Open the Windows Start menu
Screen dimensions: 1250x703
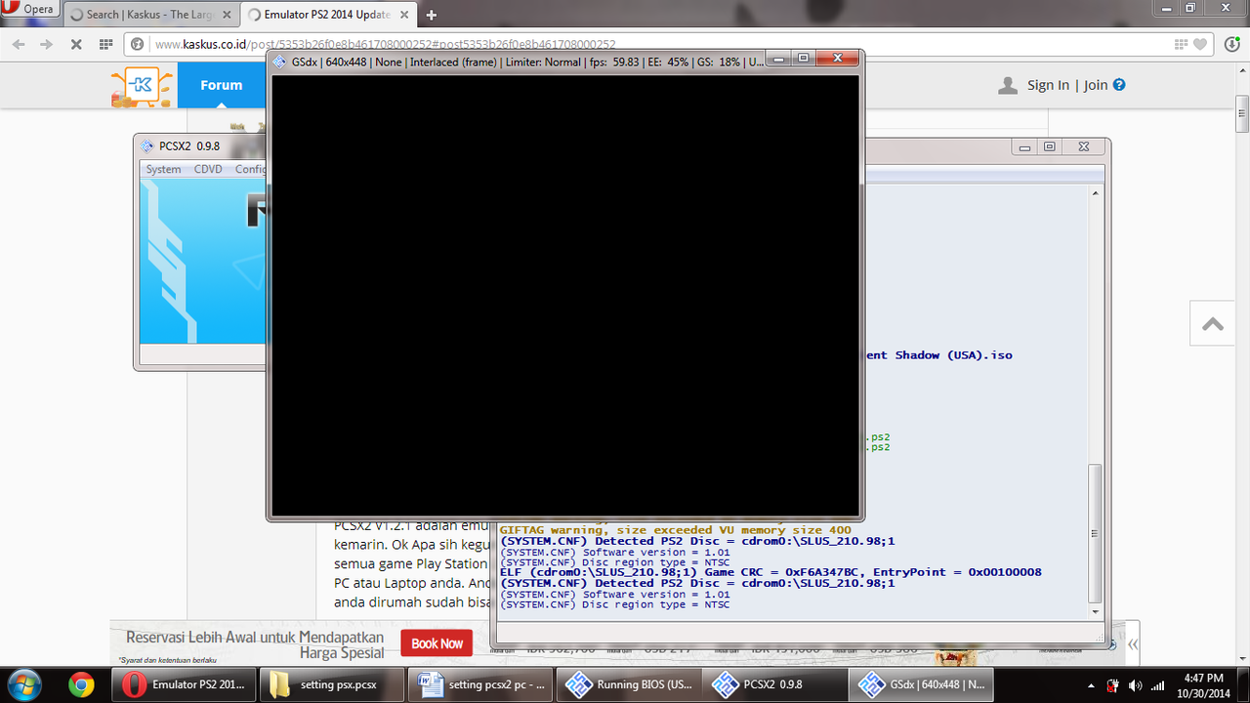click(x=23, y=684)
